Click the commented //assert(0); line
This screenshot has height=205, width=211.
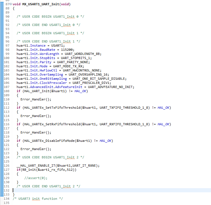[x=36, y=178]
